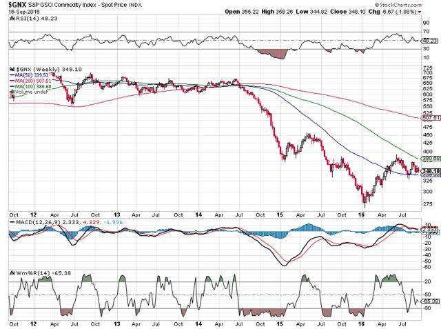Click the 16-Sep-2016 date label
The width and height of the screenshot is (441, 329).
tap(24, 12)
